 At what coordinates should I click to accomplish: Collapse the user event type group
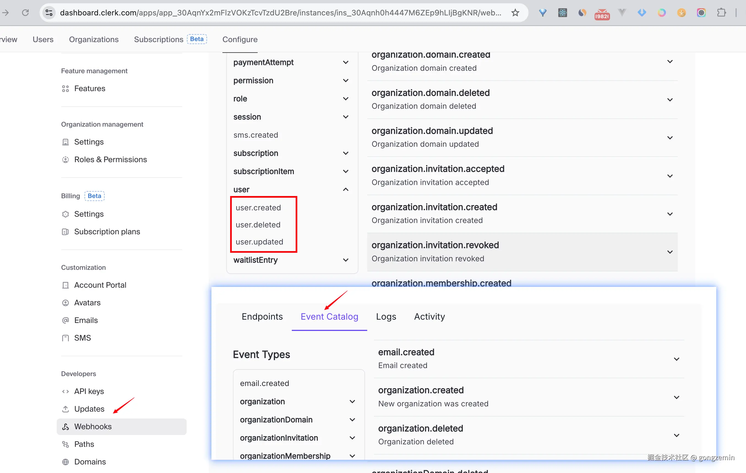[346, 190]
